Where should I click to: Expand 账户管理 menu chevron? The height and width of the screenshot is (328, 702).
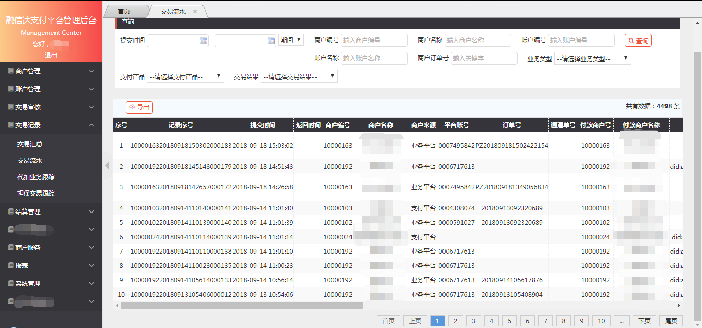pos(91,89)
